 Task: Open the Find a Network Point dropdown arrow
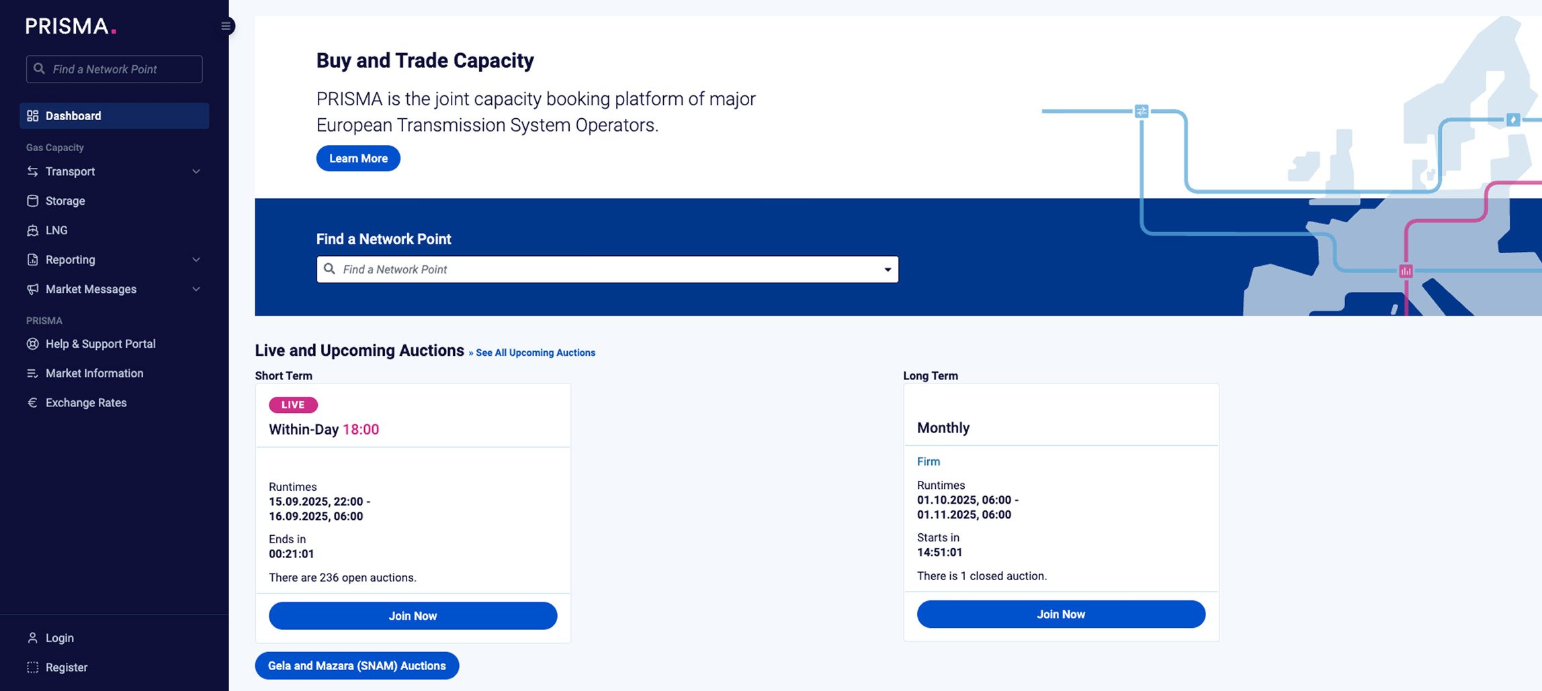[888, 269]
